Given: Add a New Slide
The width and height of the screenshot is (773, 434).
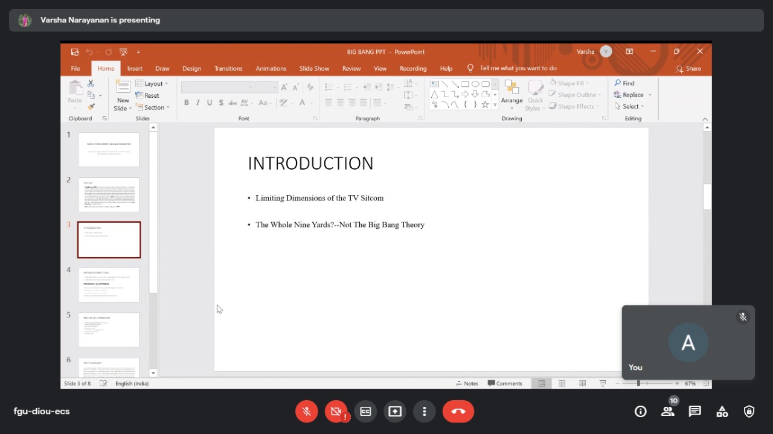Looking at the screenshot, I should pos(123,95).
